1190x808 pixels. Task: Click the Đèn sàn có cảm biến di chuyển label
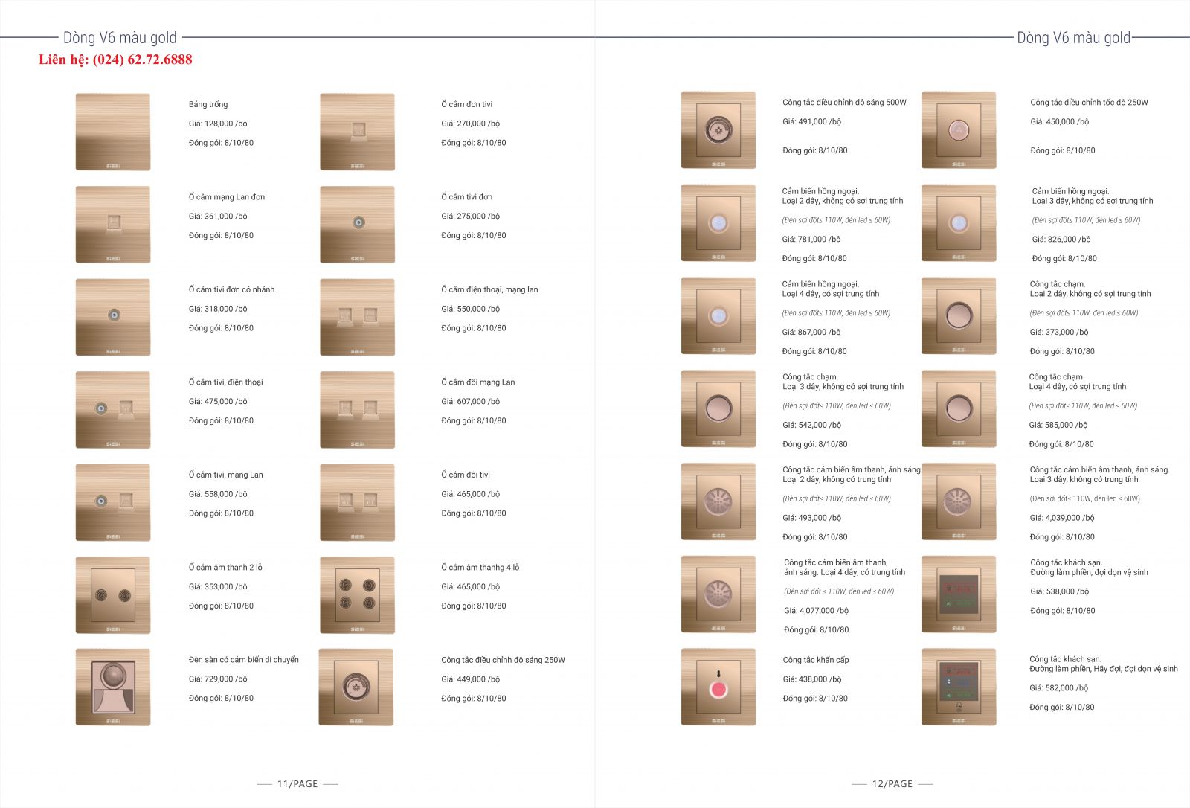click(x=243, y=660)
